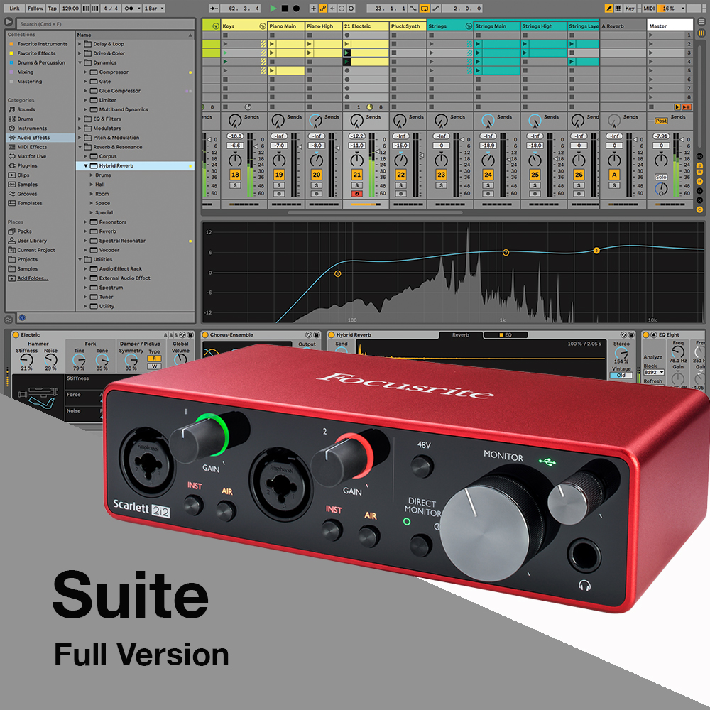Unfold the Keys group track

click(x=263, y=26)
